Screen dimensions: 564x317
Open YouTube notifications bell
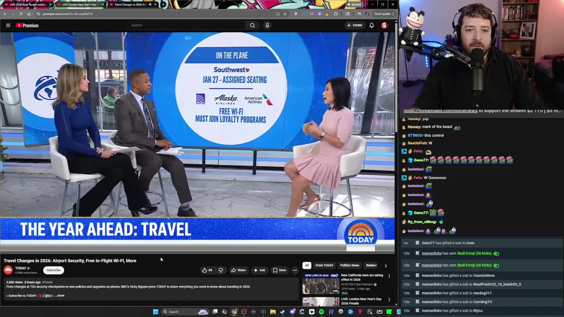tap(371, 25)
